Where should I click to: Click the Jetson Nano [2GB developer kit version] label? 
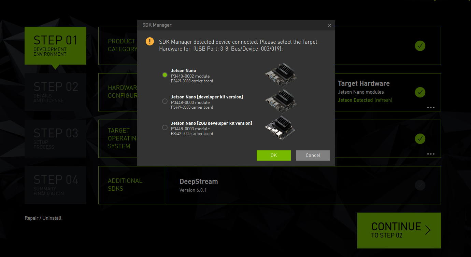coord(212,123)
